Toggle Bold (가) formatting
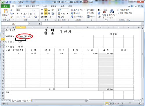This screenshot has width=145, height=106. [x=18, y=14]
